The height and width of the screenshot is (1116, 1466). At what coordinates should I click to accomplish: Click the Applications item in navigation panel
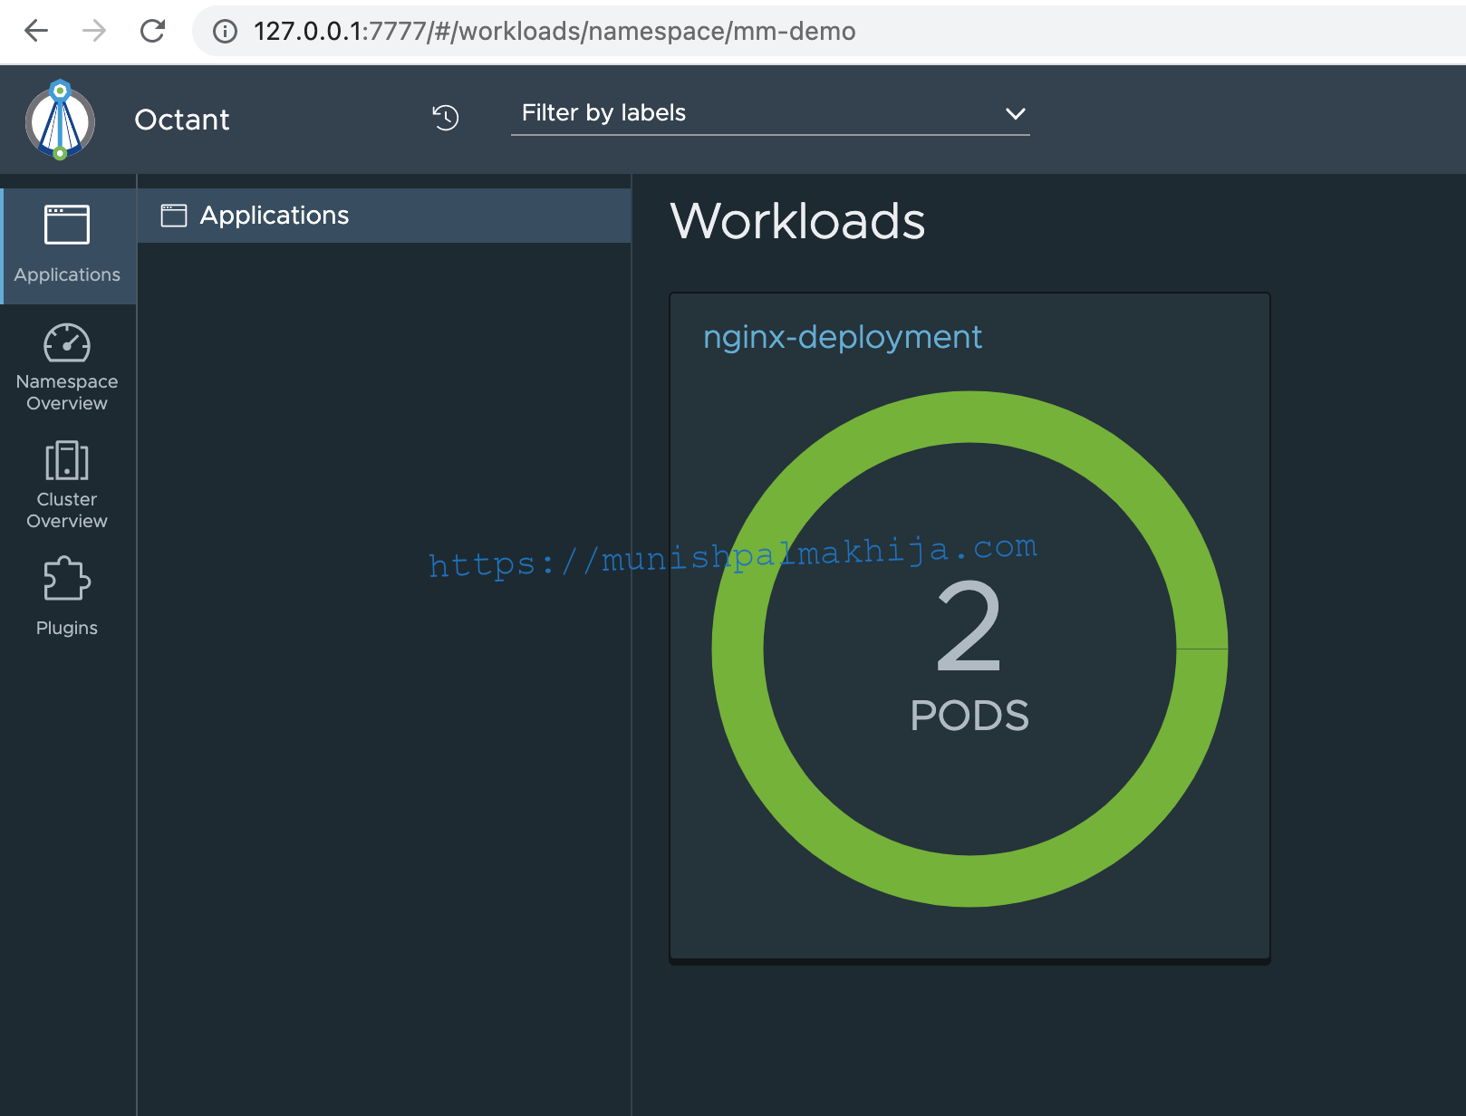coord(384,216)
